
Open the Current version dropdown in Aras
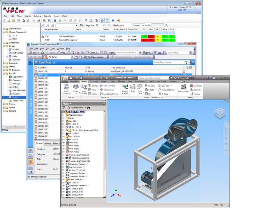[x=143, y=25]
